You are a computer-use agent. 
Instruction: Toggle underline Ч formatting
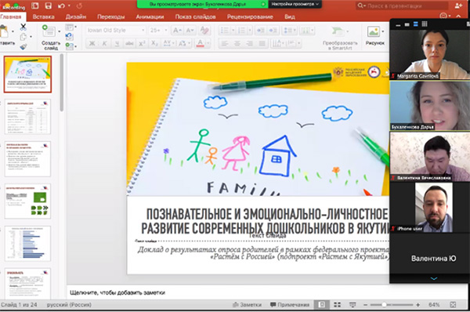point(117,43)
